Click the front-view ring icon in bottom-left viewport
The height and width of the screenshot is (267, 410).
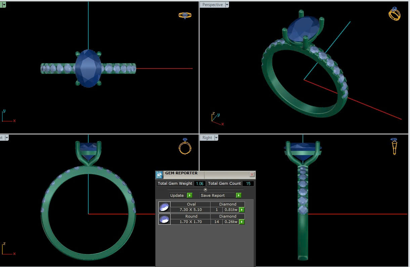click(x=185, y=146)
